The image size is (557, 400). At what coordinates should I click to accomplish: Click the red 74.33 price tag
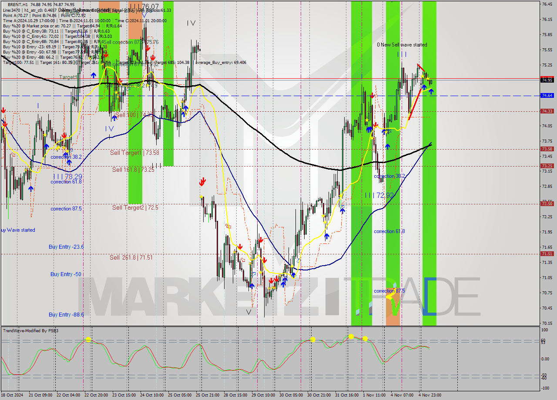click(x=547, y=111)
